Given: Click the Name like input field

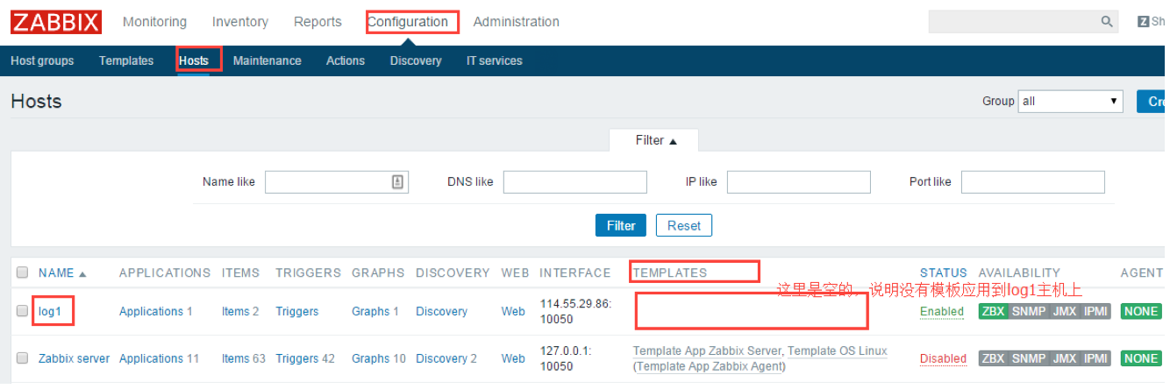Looking at the screenshot, I should pyautogui.click(x=337, y=181).
